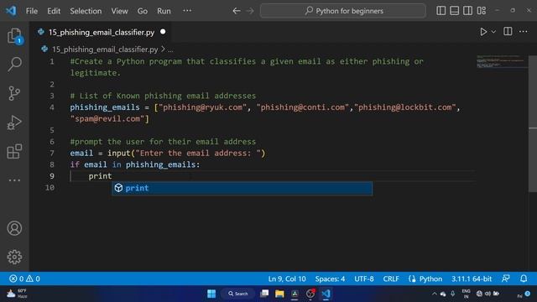Open the weather widget on taskbar

point(17,294)
